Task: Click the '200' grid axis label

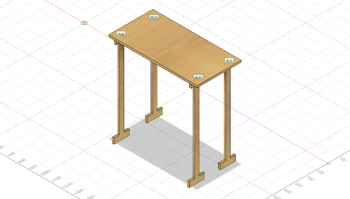Action: point(310,178)
